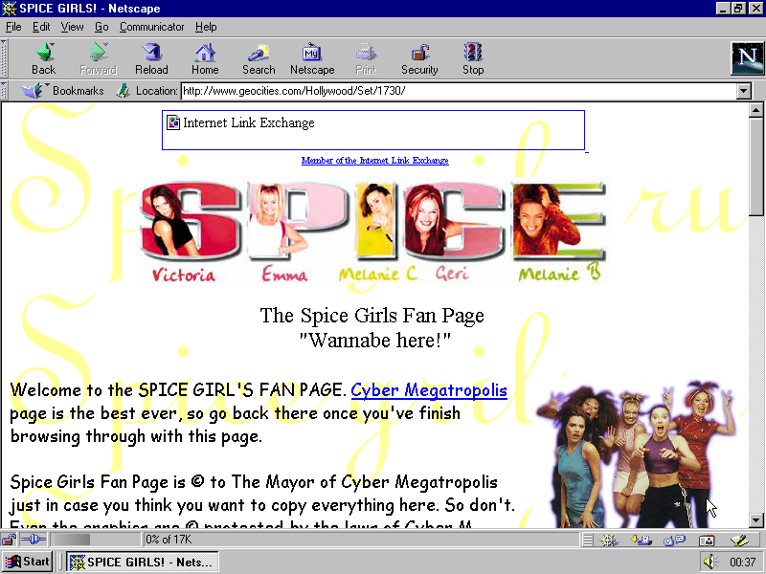Open Mailbox from the component bar
Screen dimensions: 766x574
point(642,540)
